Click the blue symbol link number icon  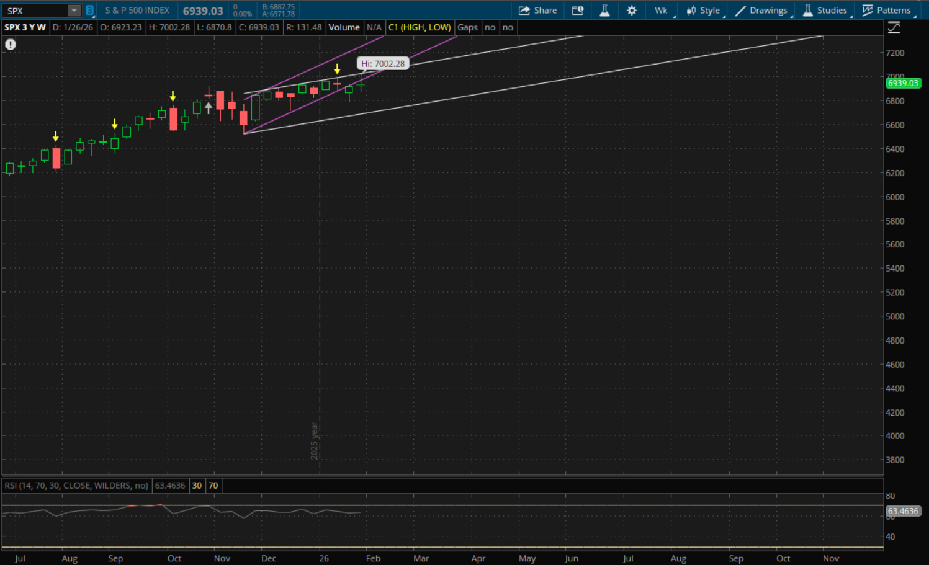89,11
